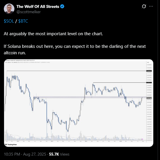View the 55.7K Views analytics
Screen dimensions: 160x160
[x=59, y=154]
